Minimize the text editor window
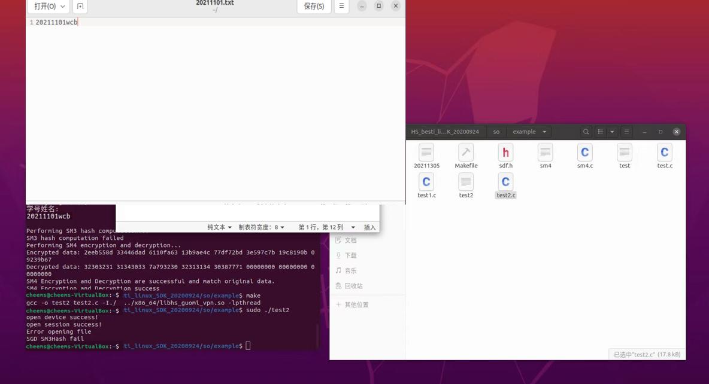Viewport: 709px width, 384px height. coord(362,6)
